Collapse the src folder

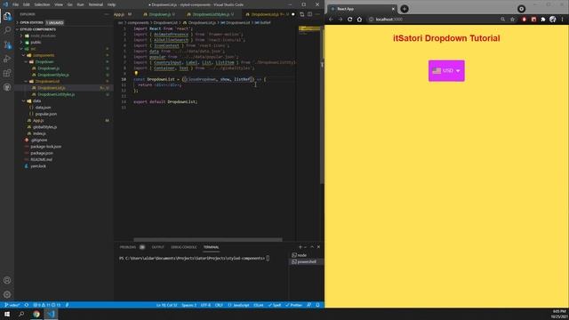tap(33, 49)
